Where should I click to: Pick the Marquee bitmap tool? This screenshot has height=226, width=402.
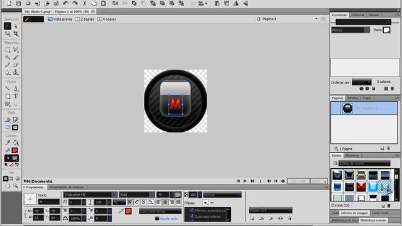point(8,50)
